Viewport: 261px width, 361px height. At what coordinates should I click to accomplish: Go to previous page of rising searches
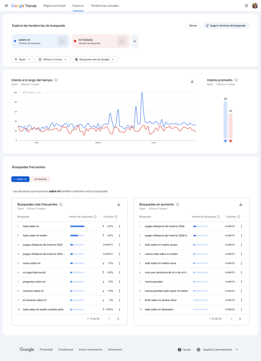pyautogui.click(x=231, y=319)
